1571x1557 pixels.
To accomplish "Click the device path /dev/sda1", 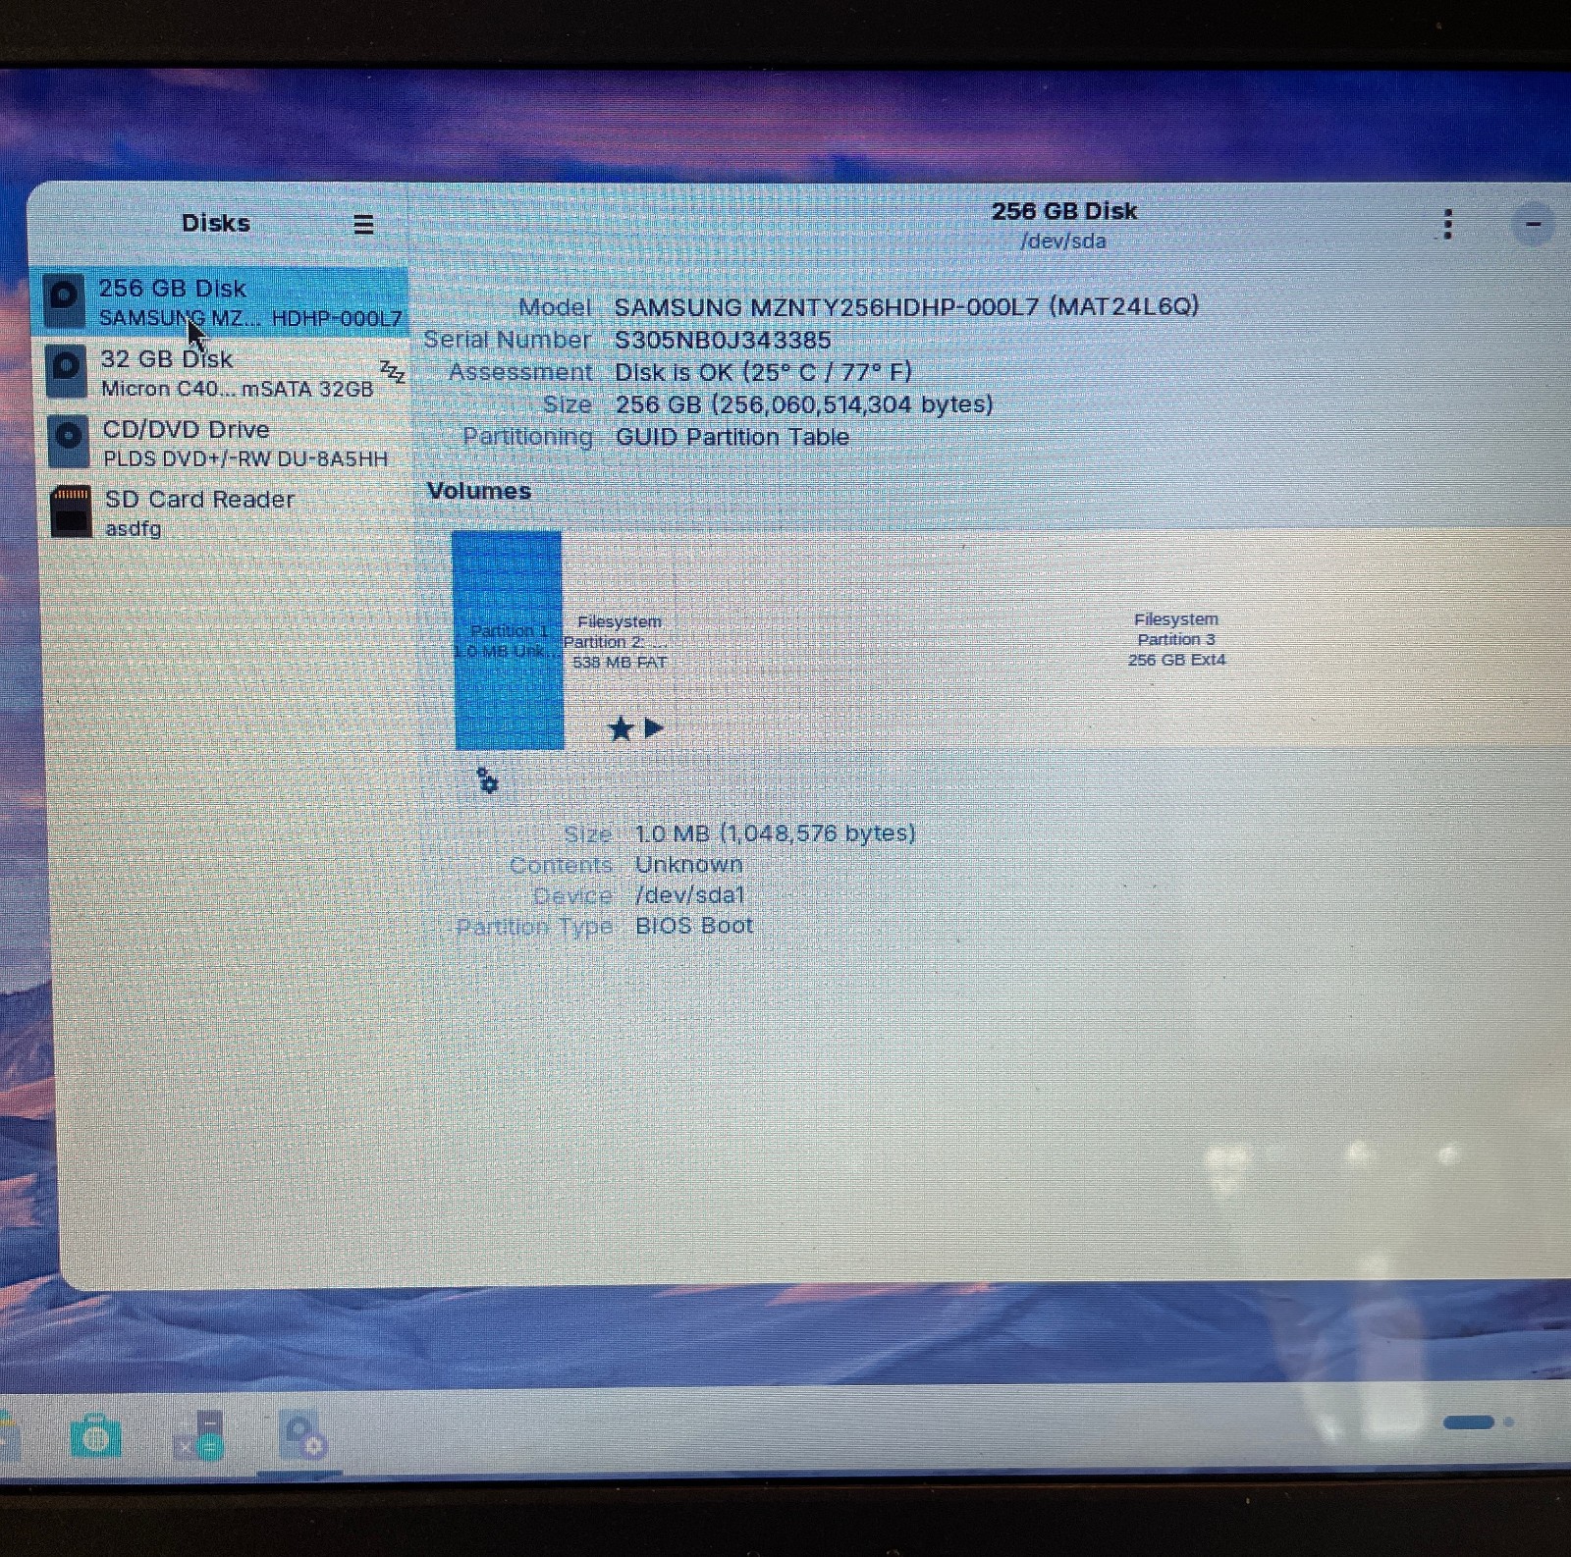I will [690, 895].
